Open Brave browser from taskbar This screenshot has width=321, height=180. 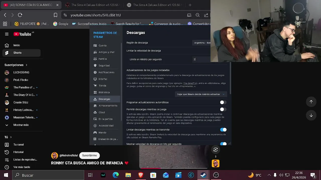[x=141, y=175]
